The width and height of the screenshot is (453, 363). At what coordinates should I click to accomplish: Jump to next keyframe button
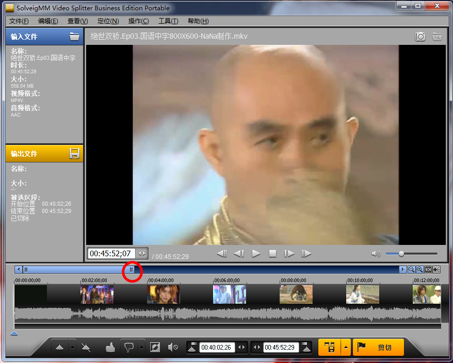[306, 254]
